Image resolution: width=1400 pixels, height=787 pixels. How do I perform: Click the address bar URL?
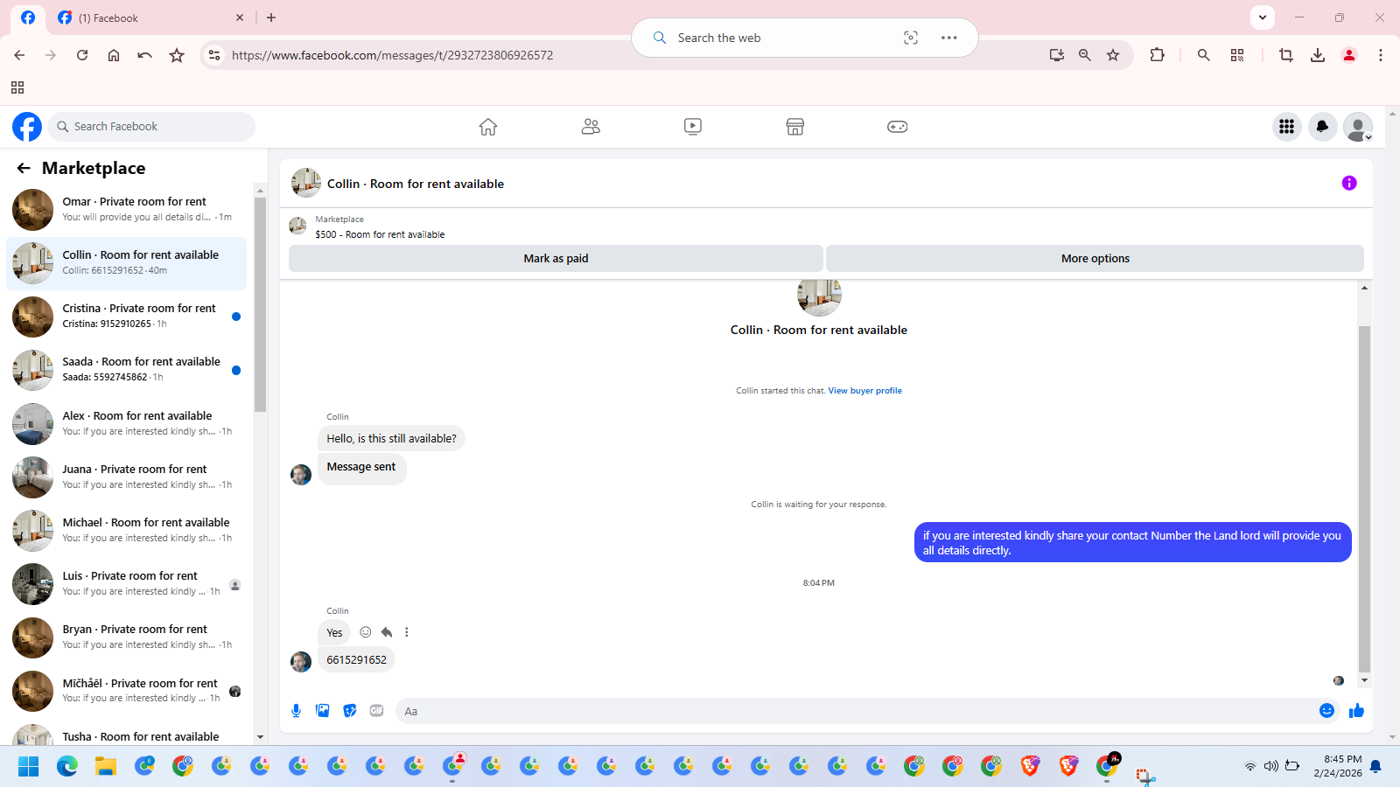pos(392,55)
